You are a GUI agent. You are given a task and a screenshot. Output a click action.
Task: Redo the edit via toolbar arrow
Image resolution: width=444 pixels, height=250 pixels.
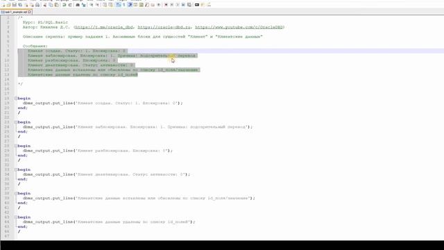click(70, 5)
